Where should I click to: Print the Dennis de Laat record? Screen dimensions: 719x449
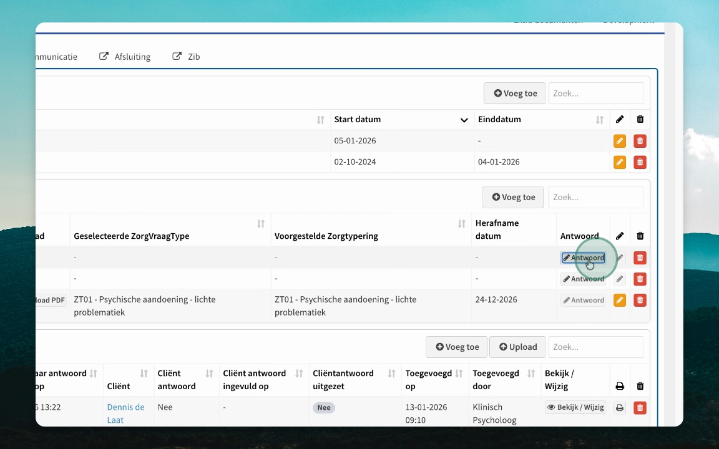620,408
